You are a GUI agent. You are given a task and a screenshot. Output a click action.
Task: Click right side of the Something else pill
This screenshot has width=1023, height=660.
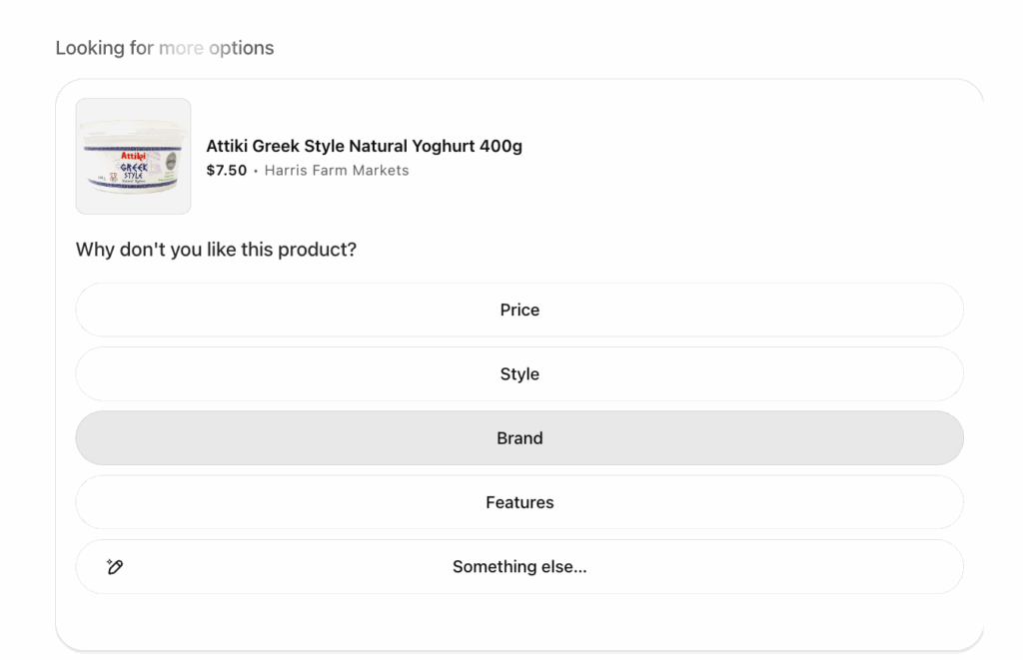point(899,567)
